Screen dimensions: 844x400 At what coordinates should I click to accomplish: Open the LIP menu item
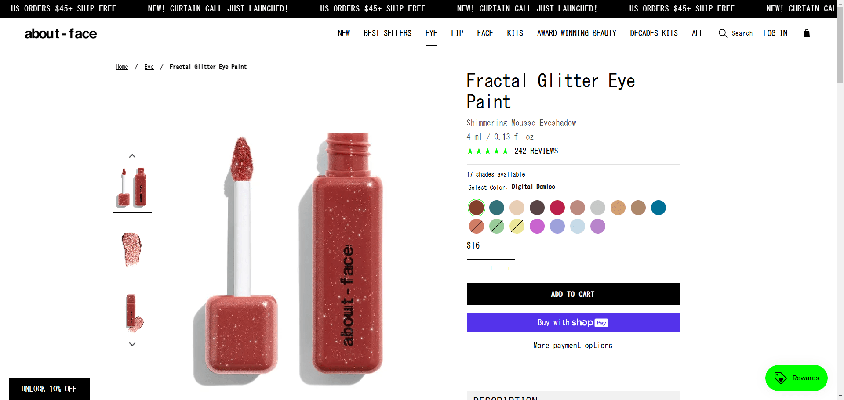click(457, 33)
